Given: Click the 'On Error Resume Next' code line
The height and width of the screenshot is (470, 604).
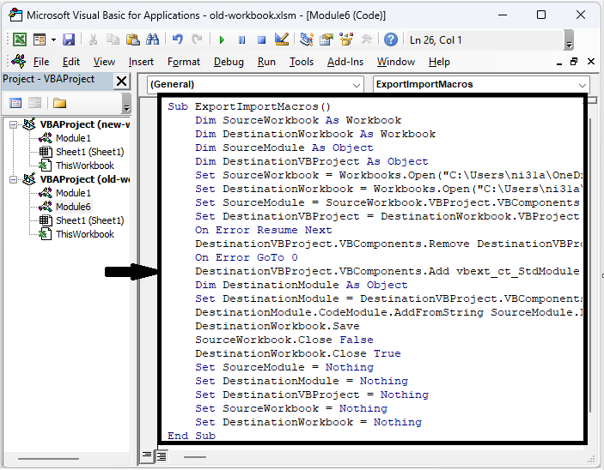Looking at the screenshot, I should (x=263, y=230).
